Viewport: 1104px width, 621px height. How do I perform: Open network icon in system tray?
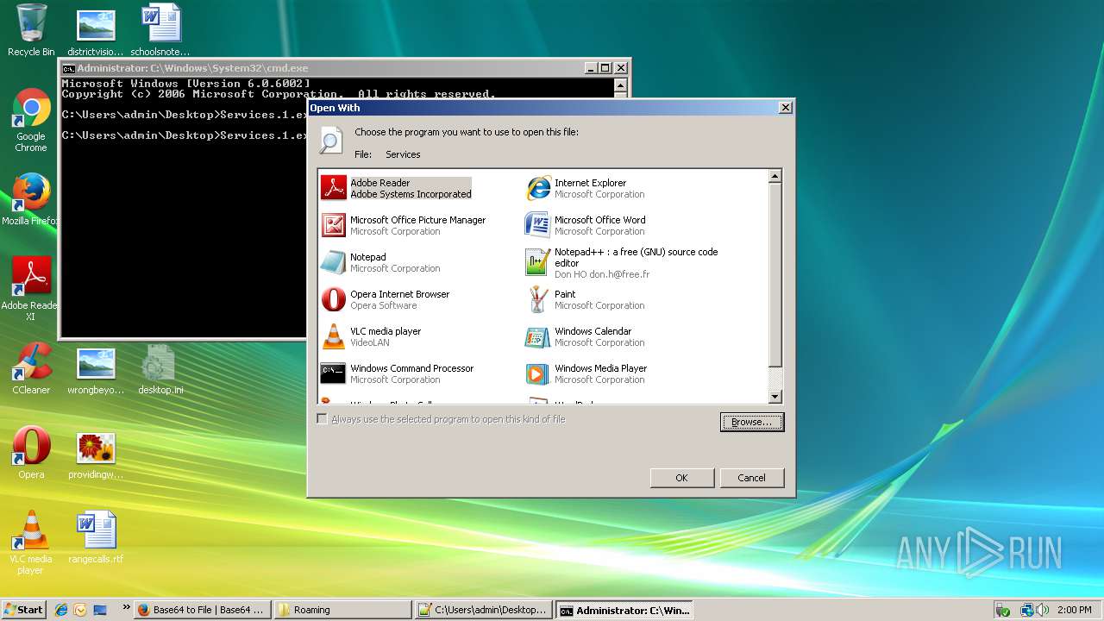tap(1026, 610)
